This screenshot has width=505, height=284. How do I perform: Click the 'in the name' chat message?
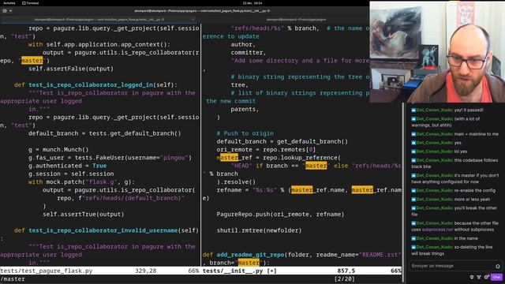tap(466, 238)
